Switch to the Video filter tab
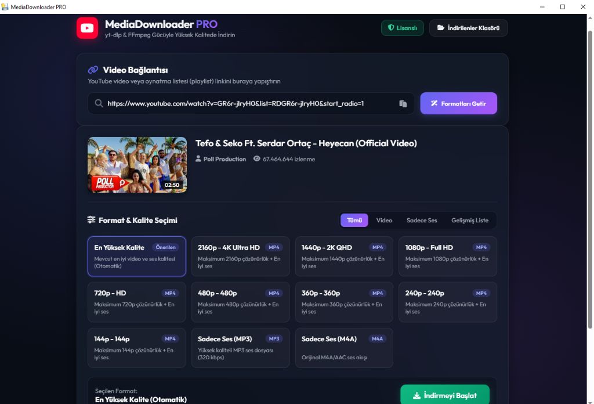Viewport: 594px width, 404px height. [384, 220]
